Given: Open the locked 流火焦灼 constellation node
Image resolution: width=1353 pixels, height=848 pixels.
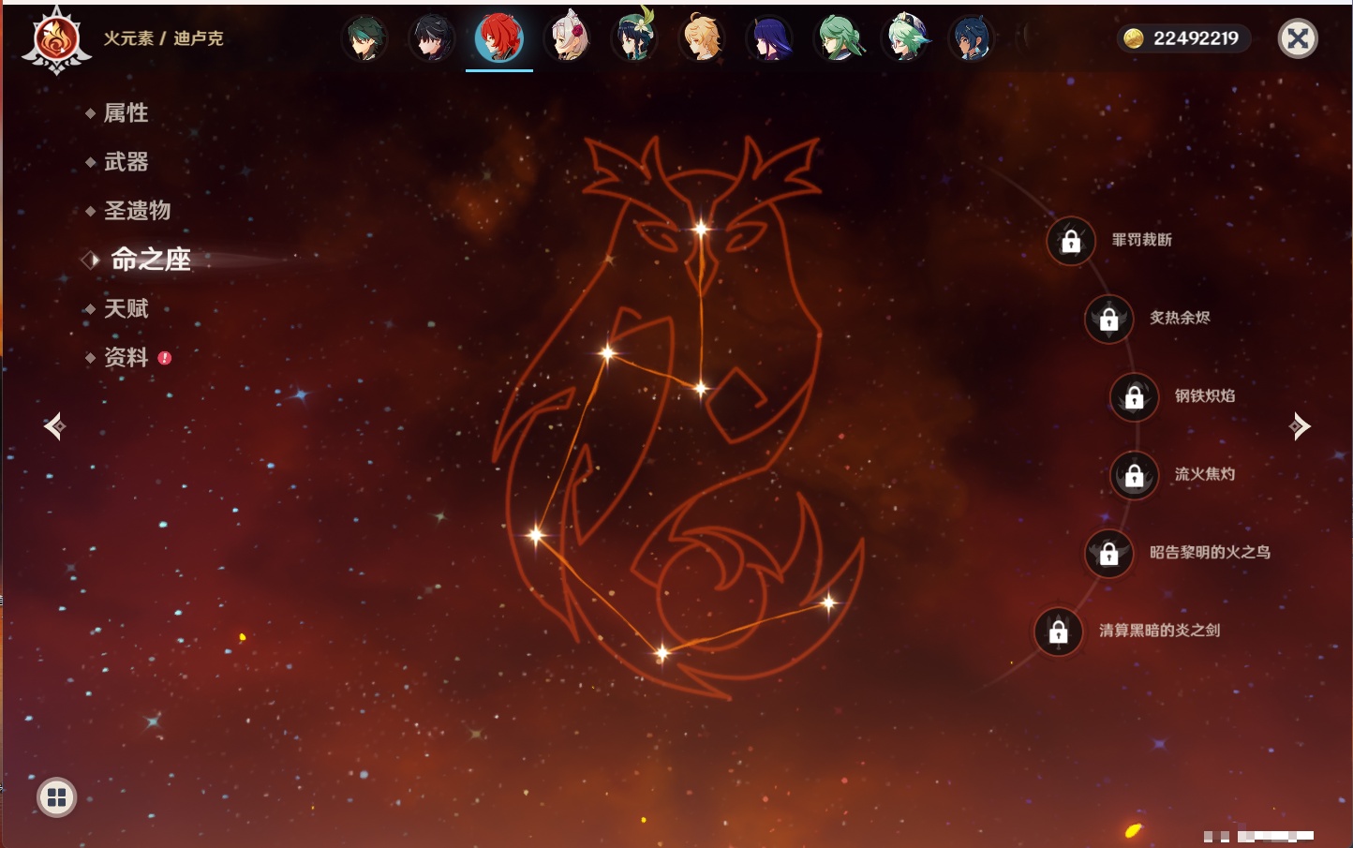Looking at the screenshot, I should click(1135, 476).
